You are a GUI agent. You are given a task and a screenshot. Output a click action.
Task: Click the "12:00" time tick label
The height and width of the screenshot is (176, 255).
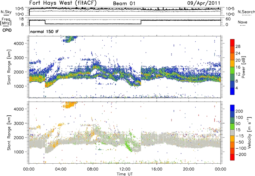(x=125, y=169)
